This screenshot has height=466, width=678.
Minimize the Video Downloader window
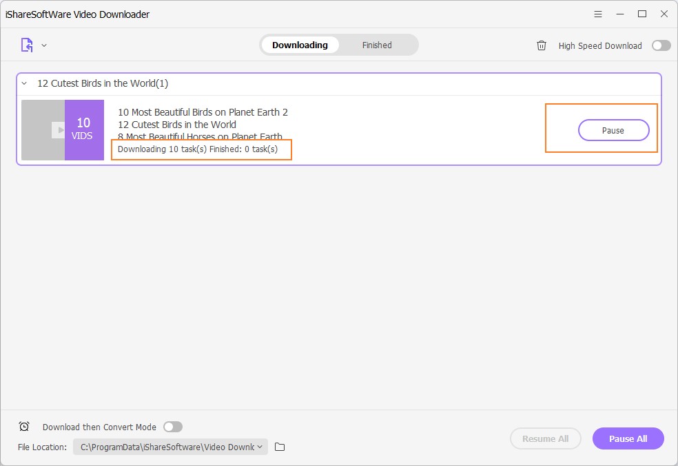click(620, 14)
